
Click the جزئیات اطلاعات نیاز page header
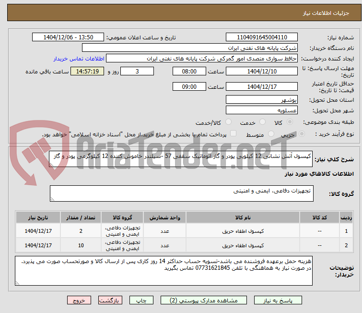(x=326, y=13)
